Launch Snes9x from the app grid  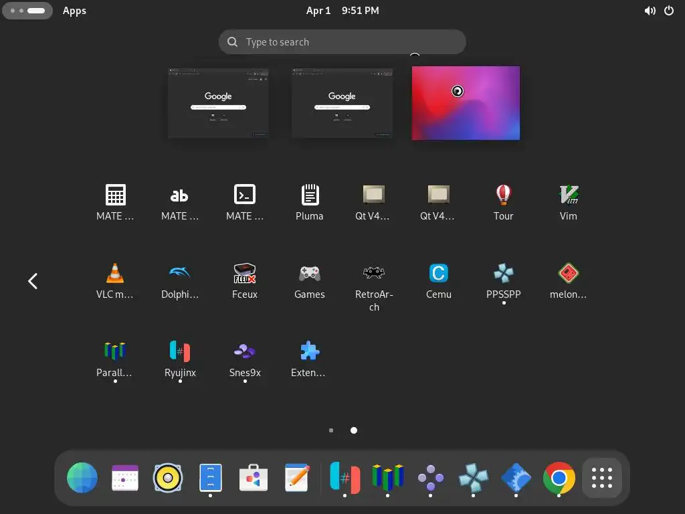pos(245,359)
